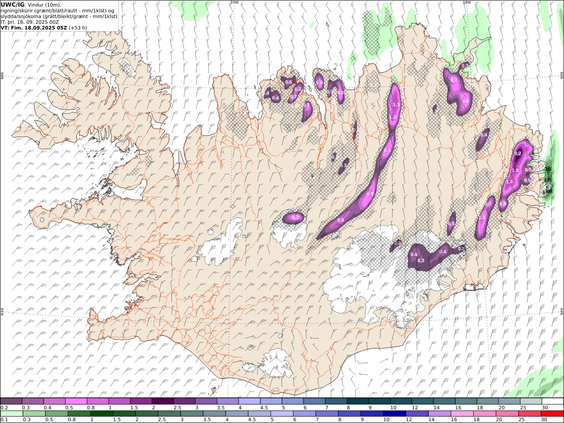Click the '30' label in upper legend row

(x=545, y=408)
